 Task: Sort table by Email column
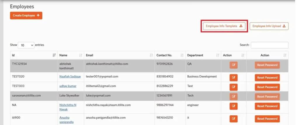(x=119, y=55)
